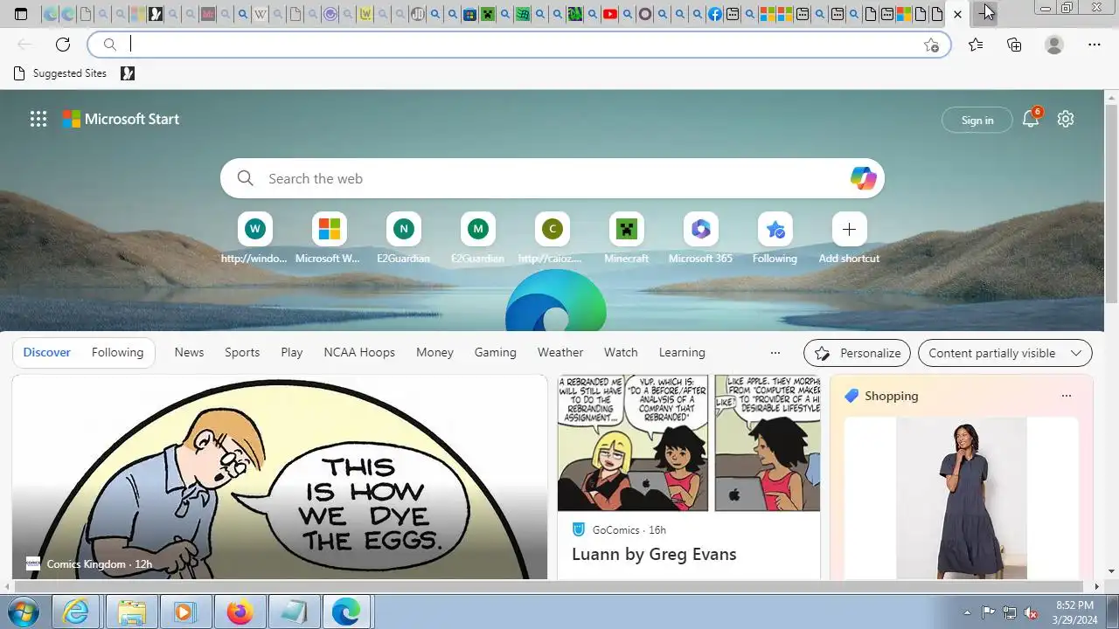1119x629 pixels.
Task: Launch Firefox from taskbar
Action: coord(240,612)
